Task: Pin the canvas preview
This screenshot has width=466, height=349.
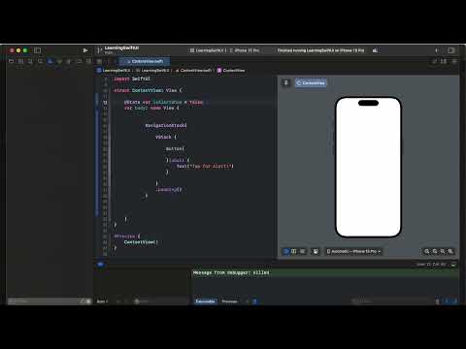Action: pyautogui.click(x=285, y=83)
